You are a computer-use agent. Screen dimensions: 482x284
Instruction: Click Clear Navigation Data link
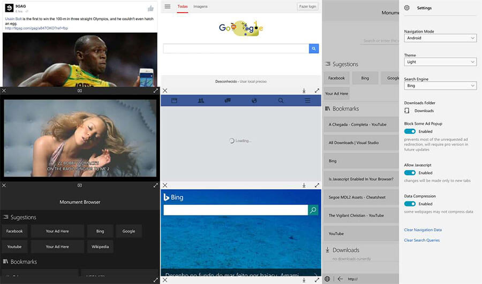coord(423,229)
